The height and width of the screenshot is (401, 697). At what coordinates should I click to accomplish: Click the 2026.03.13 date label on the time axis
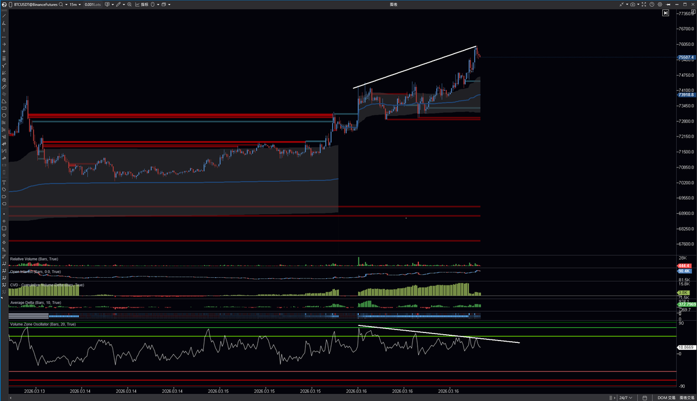[36, 391]
